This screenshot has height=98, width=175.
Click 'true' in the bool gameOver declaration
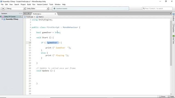click(x=57, y=32)
